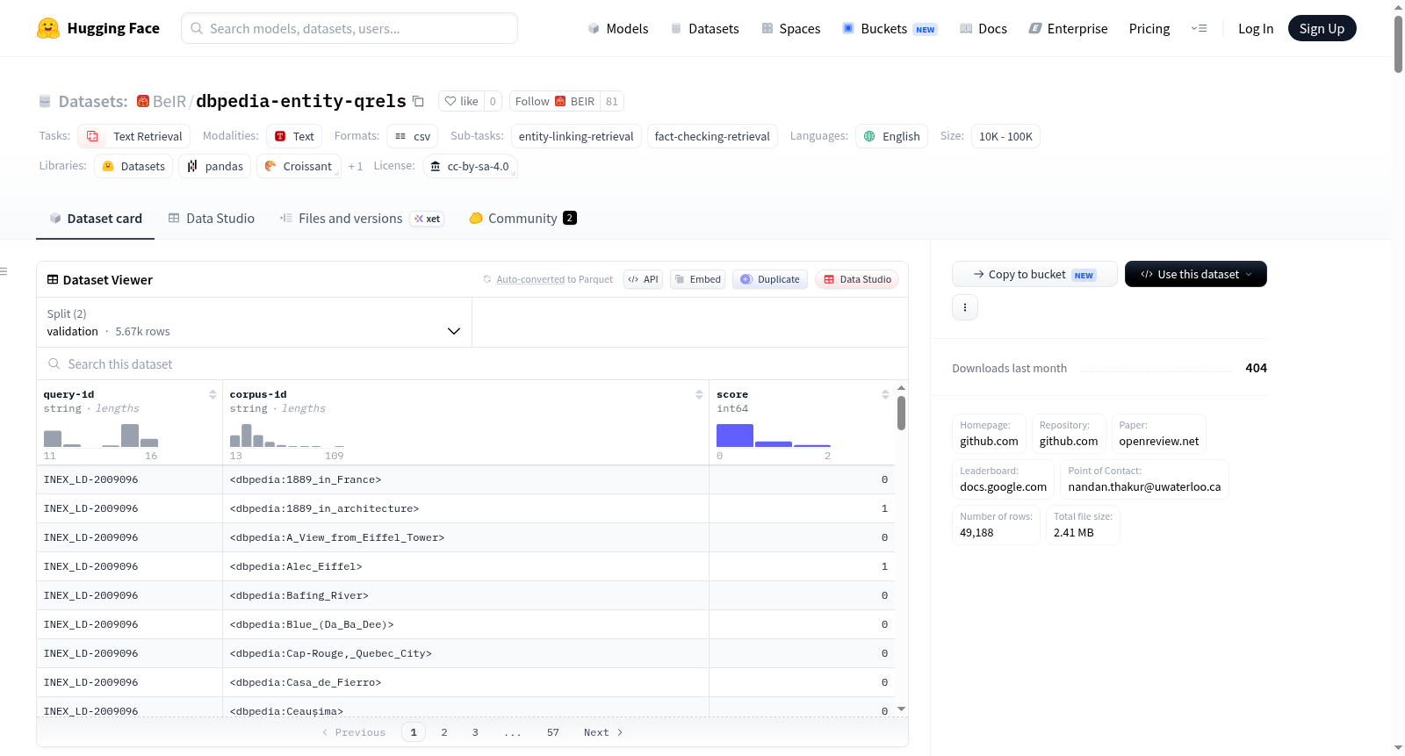
Task: Open Data Studio from viewer header
Action: click(x=857, y=279)
